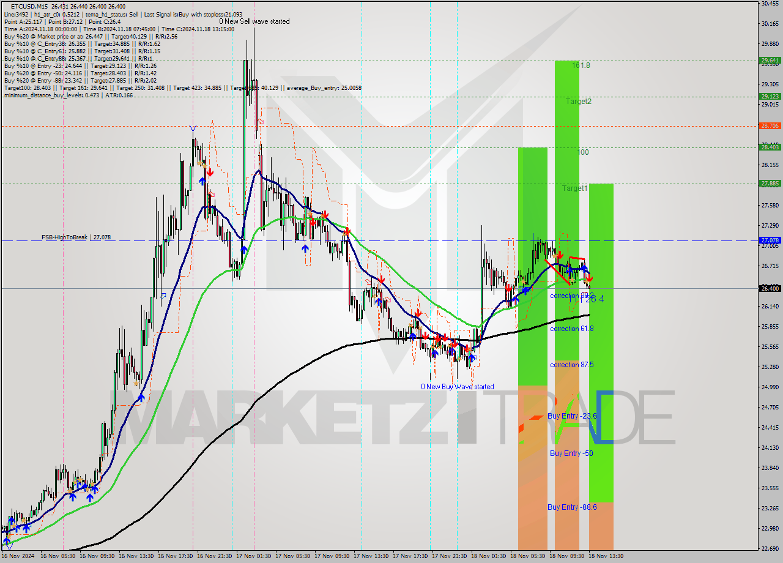Select the 'Buy Entry -50' label
Image resolution: width=783 pixels, height=563 pixels.
pos(571,453)
